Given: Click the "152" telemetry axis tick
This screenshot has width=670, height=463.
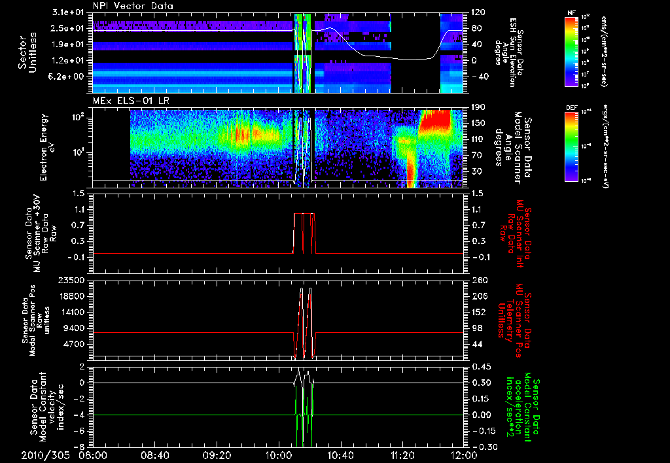Looking at the screenshot, I should point(478,312).
